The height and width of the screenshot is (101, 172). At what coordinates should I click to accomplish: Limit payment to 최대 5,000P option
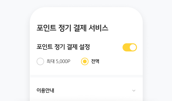[x=53, y=62]
